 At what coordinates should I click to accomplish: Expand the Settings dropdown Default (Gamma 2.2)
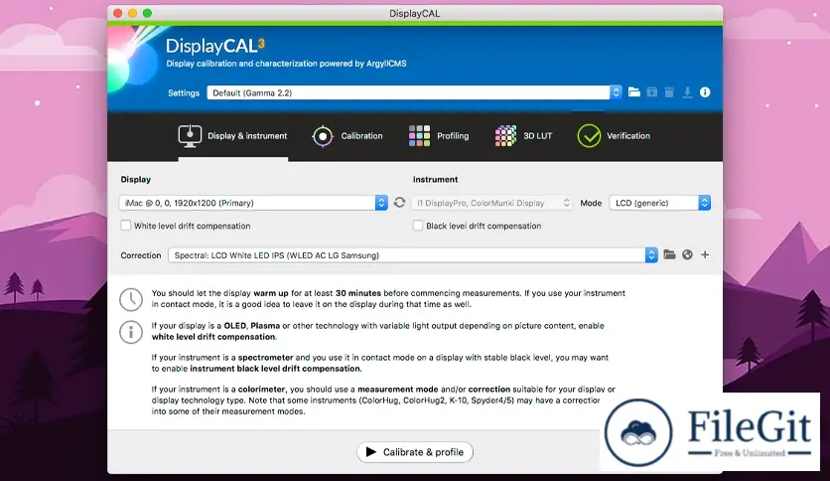[414, 92]
